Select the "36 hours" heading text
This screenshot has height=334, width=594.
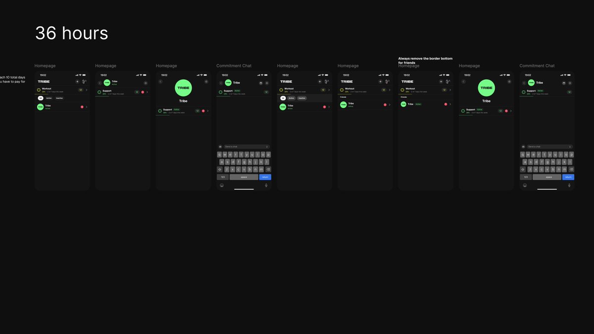[x=72, y=33]
